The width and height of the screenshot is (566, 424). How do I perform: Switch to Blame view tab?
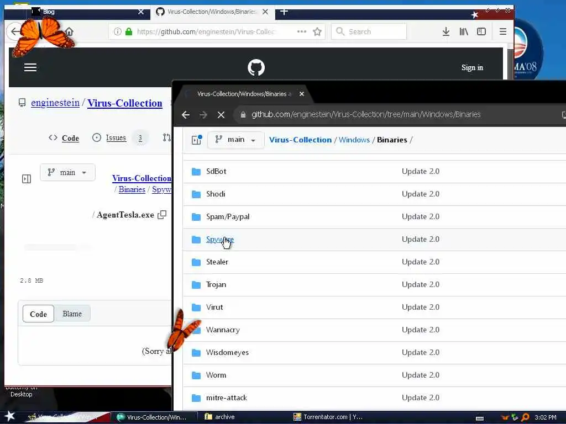pos(72,314)
